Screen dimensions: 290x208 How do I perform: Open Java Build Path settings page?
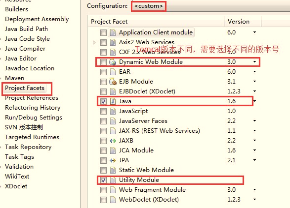(x=26, y=29)
